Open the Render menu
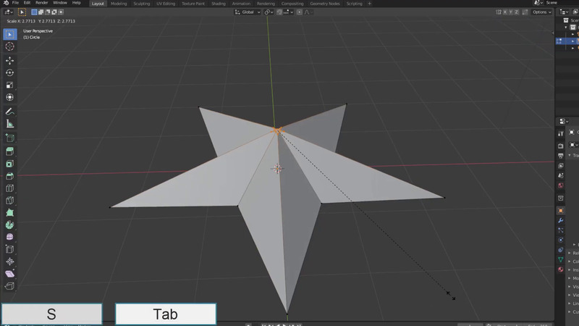Viewport: 579px width, 326px height. (42, 3)
